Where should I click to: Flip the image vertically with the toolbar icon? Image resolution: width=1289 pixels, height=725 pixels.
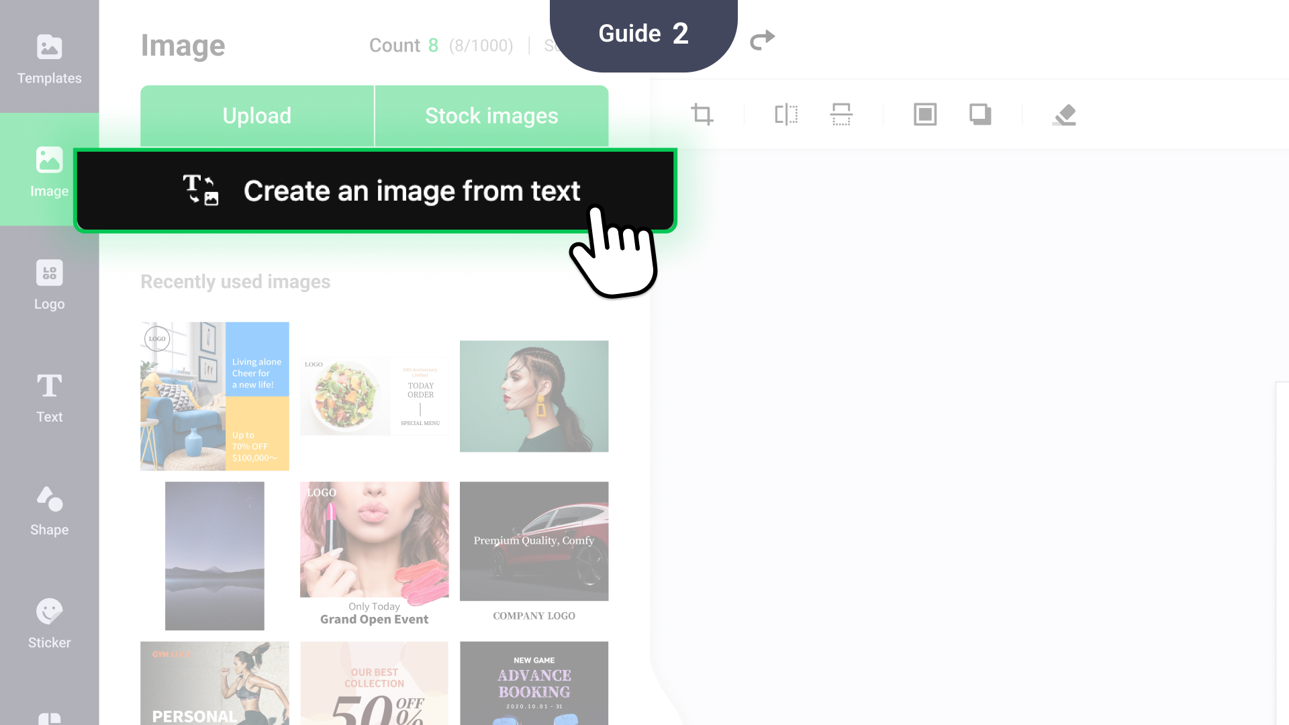click(x=841, y=115)
